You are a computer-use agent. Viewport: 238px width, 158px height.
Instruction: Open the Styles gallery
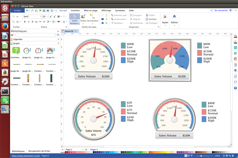tap(165, 19)
